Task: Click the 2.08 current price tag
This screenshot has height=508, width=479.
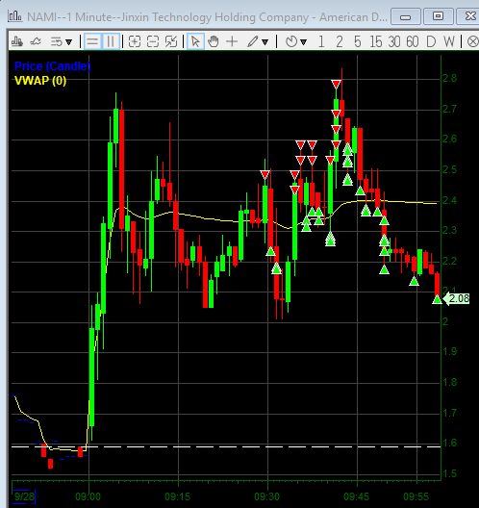Action: coord(456,298)
